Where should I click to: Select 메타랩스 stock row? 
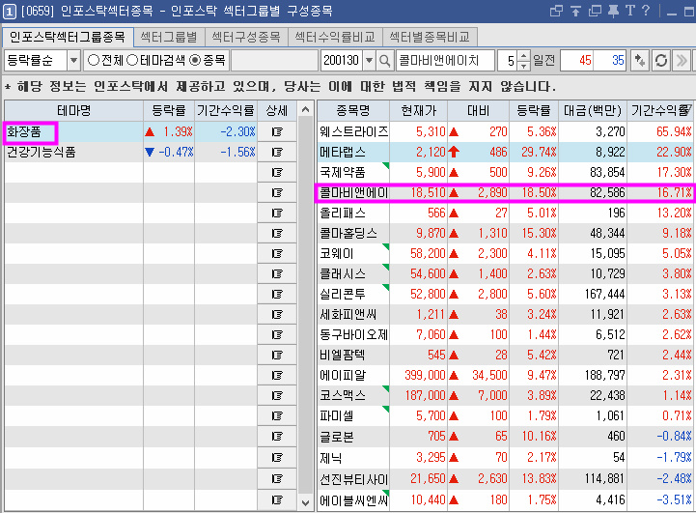[505, 152]
